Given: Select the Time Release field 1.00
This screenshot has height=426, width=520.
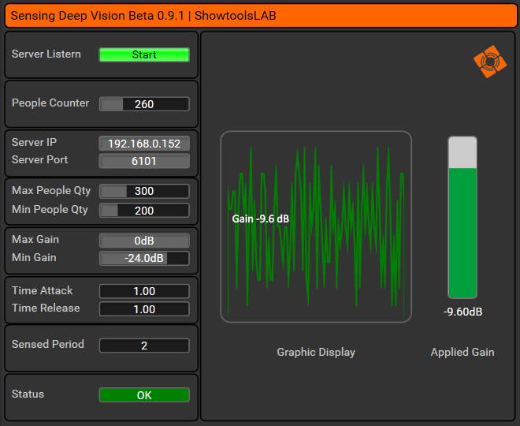Looking at the screenshot, I should (144, 309).
